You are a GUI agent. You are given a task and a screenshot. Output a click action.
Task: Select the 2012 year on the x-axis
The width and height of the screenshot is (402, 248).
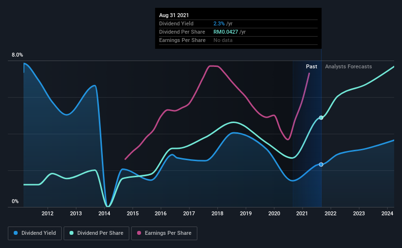coord(47,213)
